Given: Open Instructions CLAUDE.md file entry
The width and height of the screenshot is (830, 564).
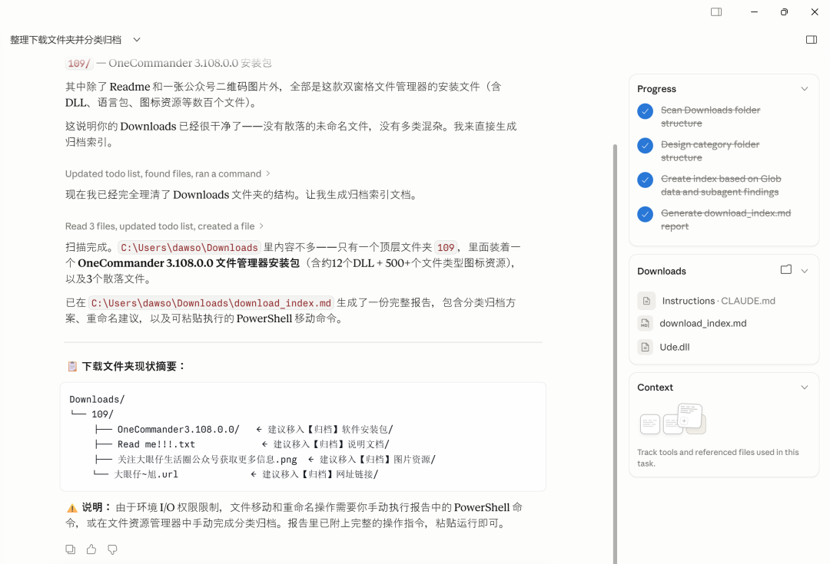Looking at the screenshot, I should click(719, 301).
